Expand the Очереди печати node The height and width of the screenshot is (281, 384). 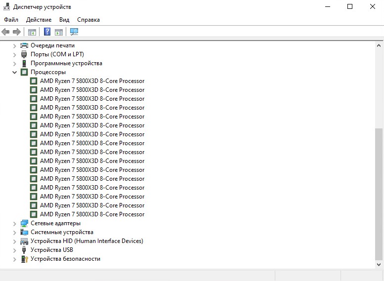click(x=15, y=46)
